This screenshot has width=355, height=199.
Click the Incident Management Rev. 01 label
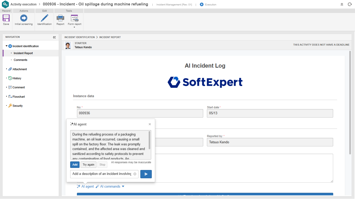tap(174, 5)
